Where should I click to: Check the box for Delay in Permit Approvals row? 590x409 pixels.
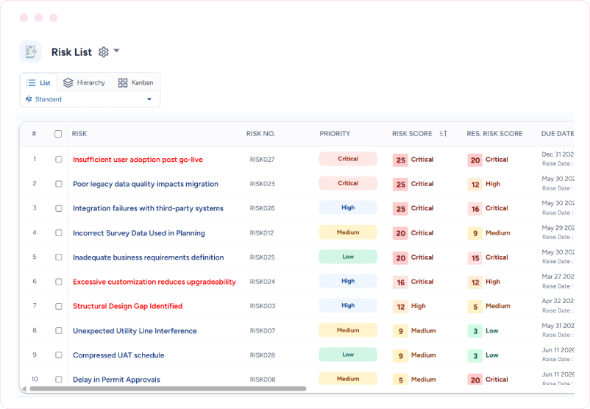click(x=59, y=380)
